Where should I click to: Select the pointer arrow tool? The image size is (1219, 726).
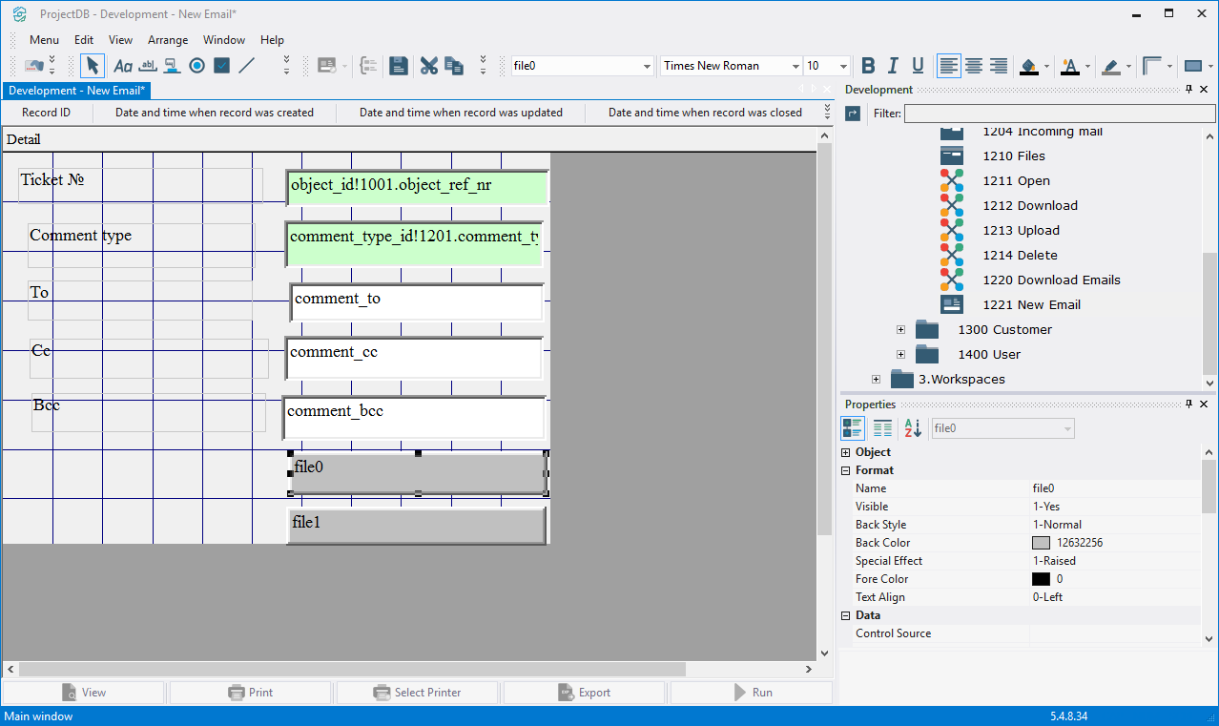click(92, 66)
